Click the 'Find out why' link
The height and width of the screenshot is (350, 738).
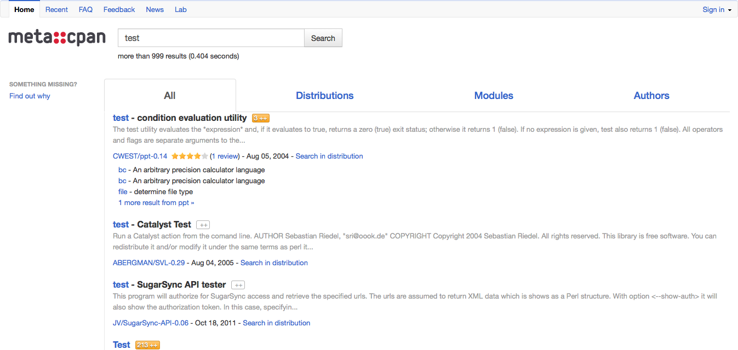pos(30,96)
